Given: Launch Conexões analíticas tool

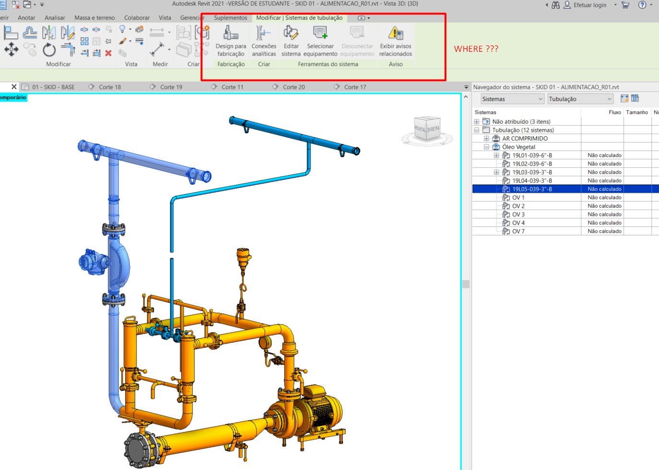Looking at the screenshot, I should [x=264, y=41].
